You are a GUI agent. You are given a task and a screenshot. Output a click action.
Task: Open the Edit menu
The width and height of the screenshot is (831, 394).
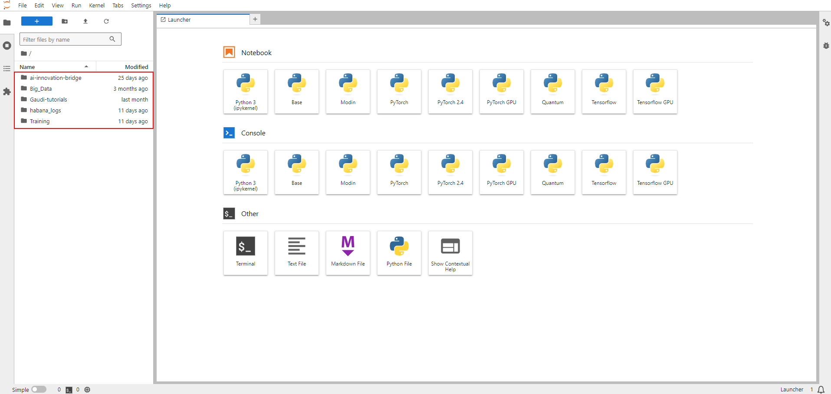tap(39, 5)
